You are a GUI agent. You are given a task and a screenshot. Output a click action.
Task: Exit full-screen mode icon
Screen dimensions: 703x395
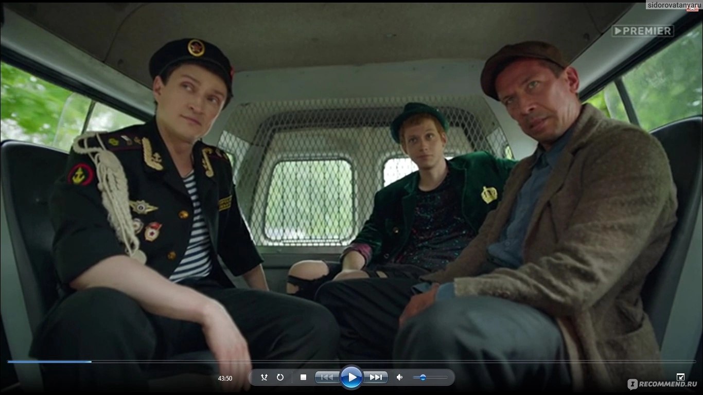pyautogui.click(x=680, y=377)
